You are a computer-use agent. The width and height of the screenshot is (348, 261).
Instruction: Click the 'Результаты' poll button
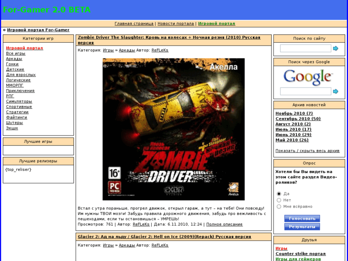pyautogui.click(x=302, y=227)
